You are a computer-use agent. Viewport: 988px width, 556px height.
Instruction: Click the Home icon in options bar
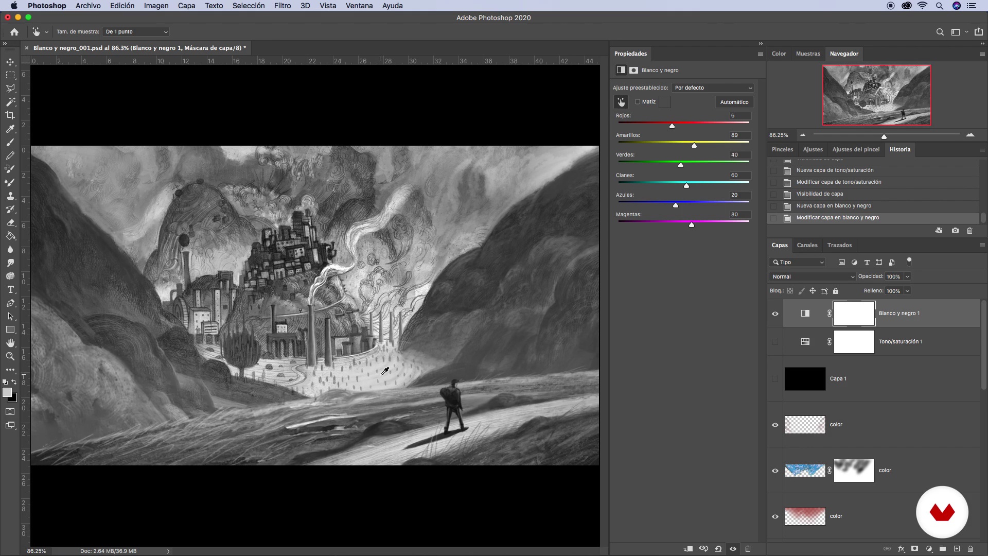(x=14, y=32)
